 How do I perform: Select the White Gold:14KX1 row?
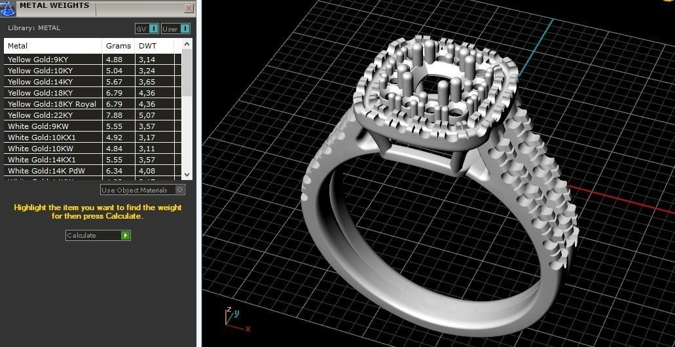click(93, 160)
